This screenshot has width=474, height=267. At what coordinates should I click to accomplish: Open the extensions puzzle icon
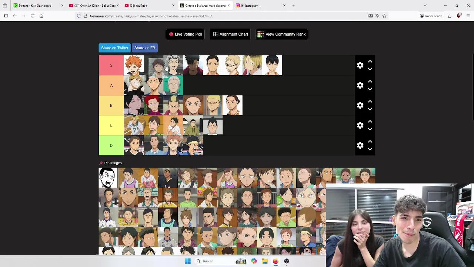[x=449, y=16]
